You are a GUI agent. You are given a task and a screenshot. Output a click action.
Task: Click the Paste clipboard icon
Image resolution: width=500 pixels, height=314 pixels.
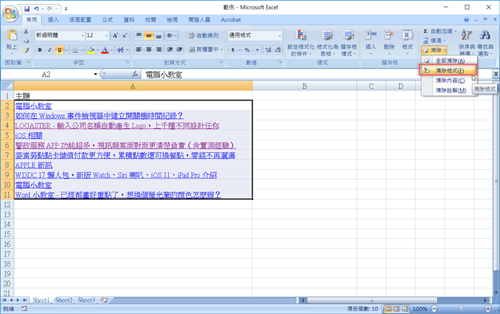click(12, 35)
